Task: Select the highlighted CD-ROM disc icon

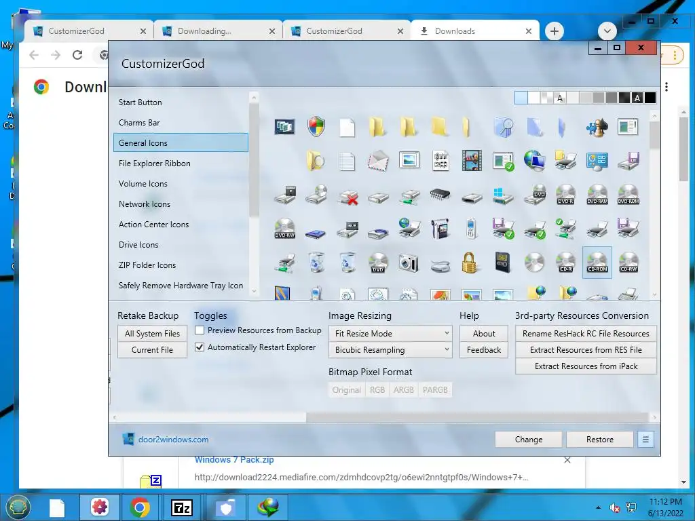Action: (597, 263)
